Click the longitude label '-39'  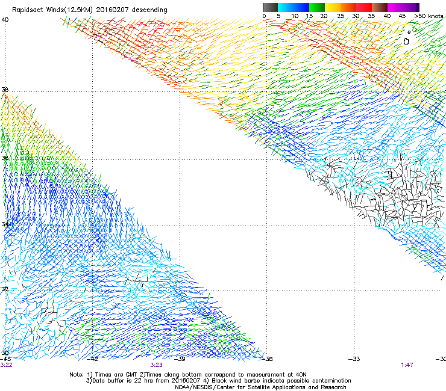pos(180,359)
